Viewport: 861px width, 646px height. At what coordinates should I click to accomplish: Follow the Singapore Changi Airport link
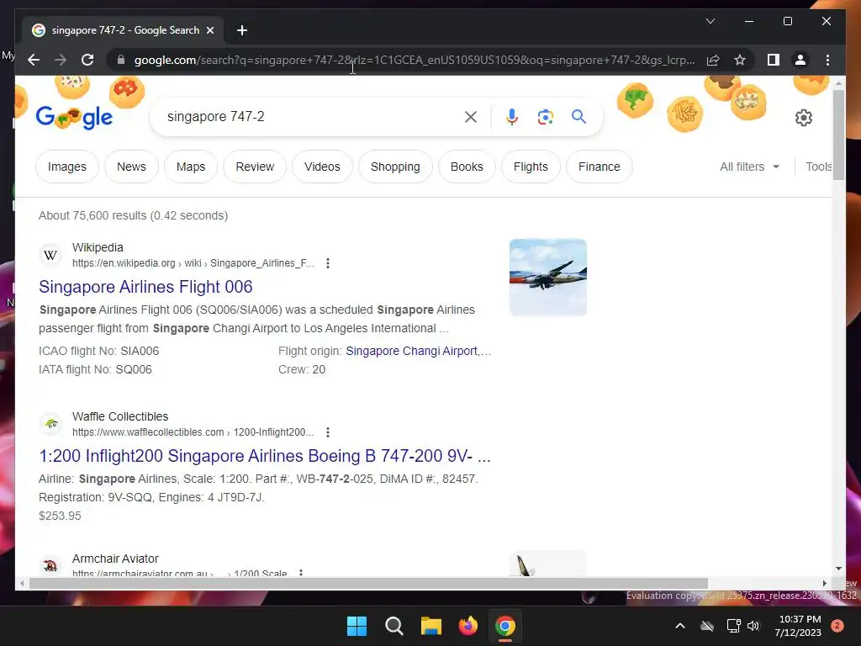point(419,351)
